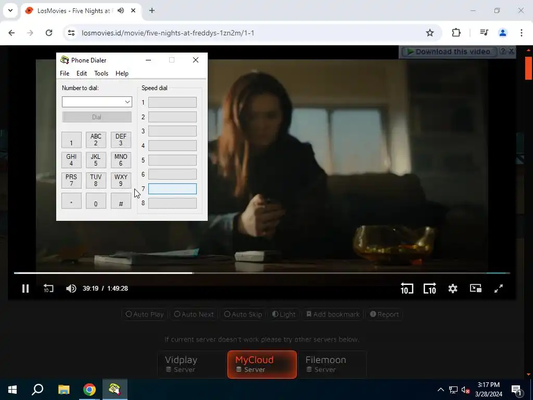This screenshot has height=400, width=533.
Task: Open Windows Start menu
Action: pyautogui.click(x=12, y=390)
